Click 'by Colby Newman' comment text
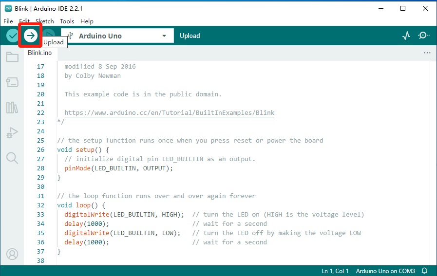437x276 pixels. pyautogui.click(x=93, y=76)
